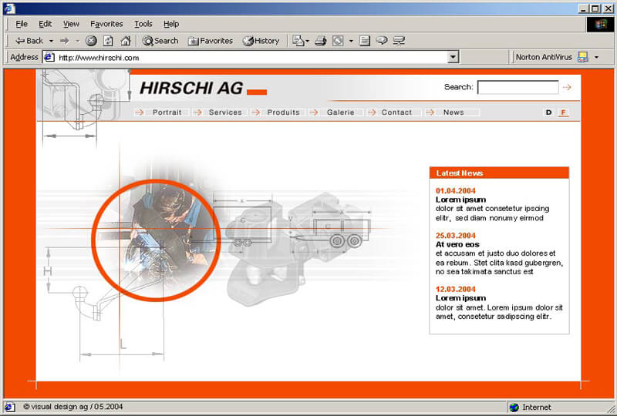Click the site Search input field
Image resolution: width=617 pixels, height=416 pixels.
[x=518, y=87]
